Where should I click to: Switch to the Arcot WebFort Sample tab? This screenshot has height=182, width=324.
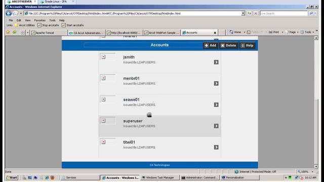[162, 32]
